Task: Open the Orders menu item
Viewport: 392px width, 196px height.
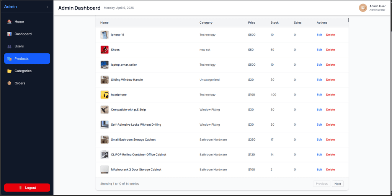Action: [x=20, y=83]
